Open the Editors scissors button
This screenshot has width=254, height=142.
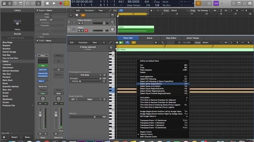[38, 3]
